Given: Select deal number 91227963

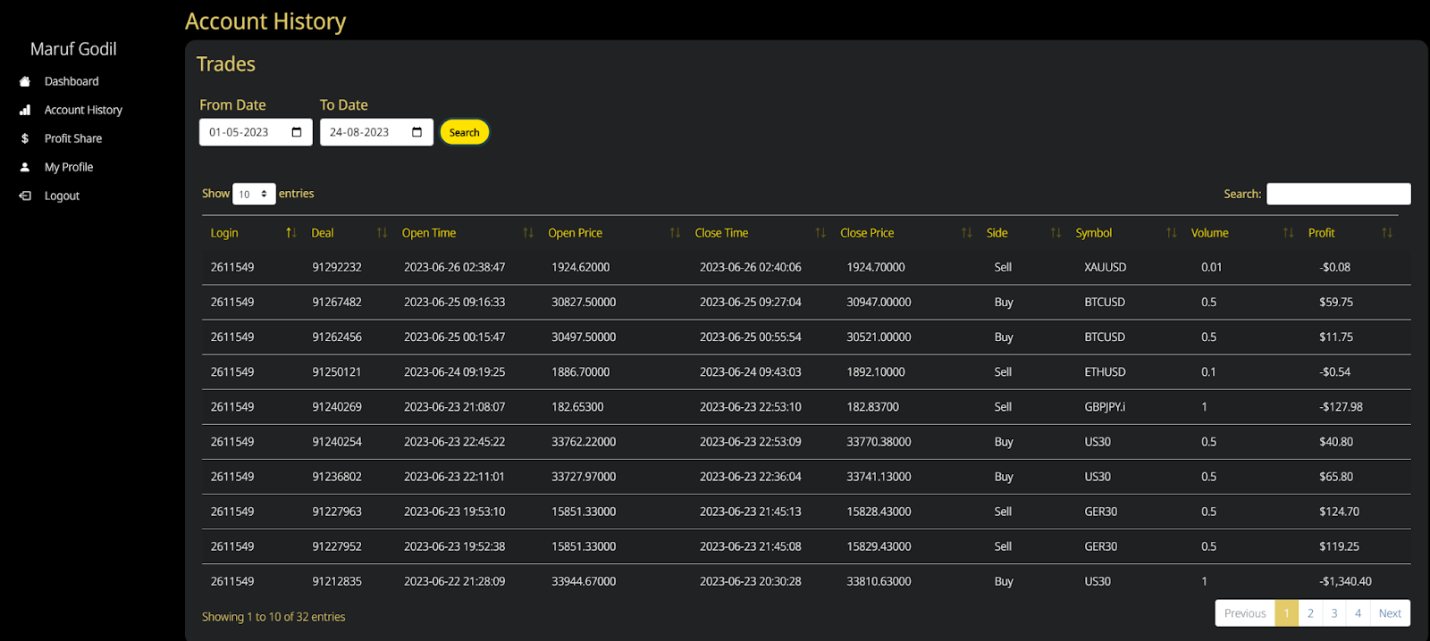Looking at the screenshot, I should 337,511.
